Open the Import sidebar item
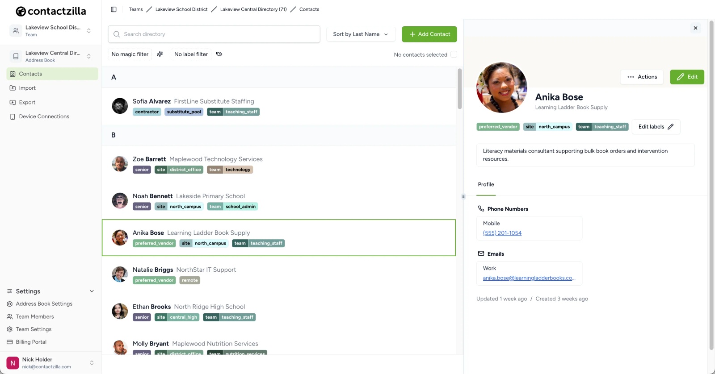Image resolution: width=715 pixels, height=374 pixels. 52,88
